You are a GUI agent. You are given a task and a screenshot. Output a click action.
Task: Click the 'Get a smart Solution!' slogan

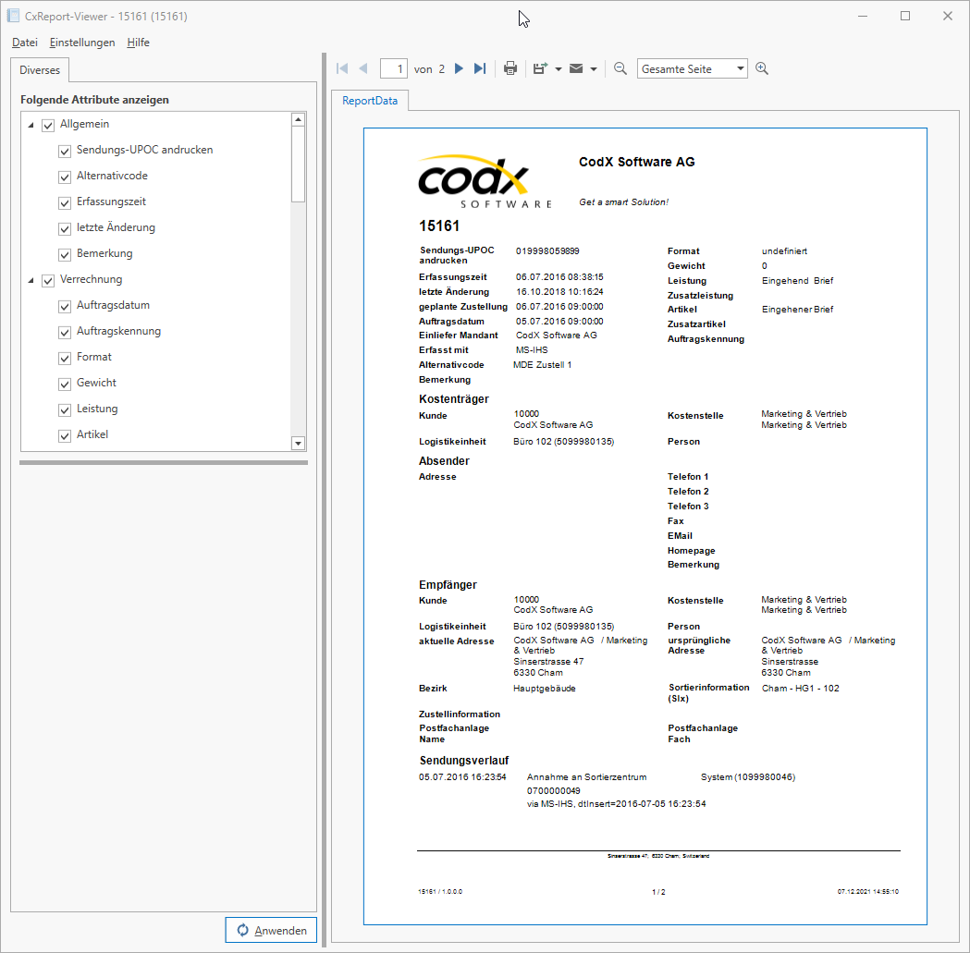(623, 202)
